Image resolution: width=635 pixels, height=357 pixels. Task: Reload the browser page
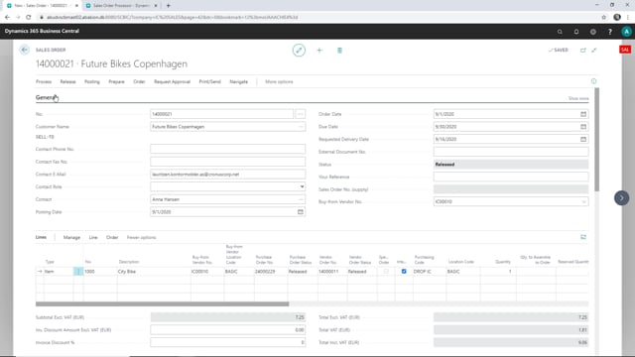29,17
